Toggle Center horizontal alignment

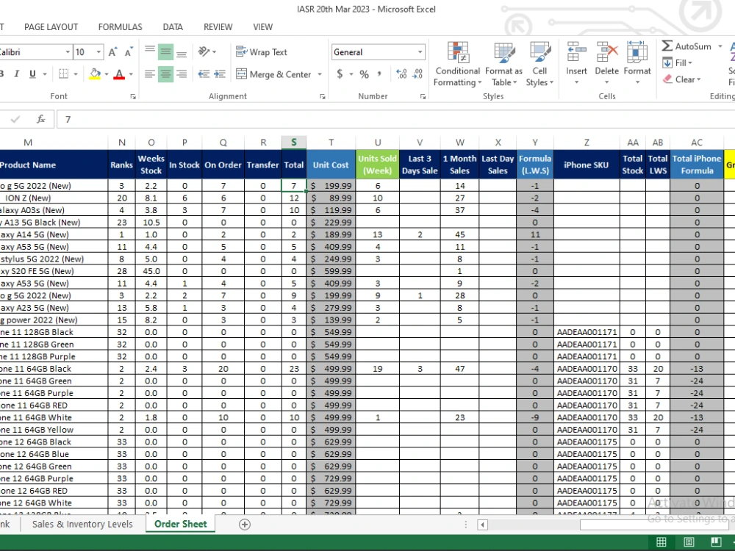[x=165, y=74]
